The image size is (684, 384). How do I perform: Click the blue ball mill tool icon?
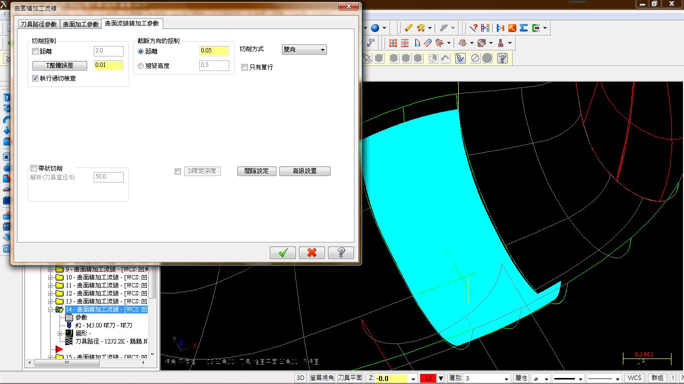pyautogui.click(x=69, y=325)
